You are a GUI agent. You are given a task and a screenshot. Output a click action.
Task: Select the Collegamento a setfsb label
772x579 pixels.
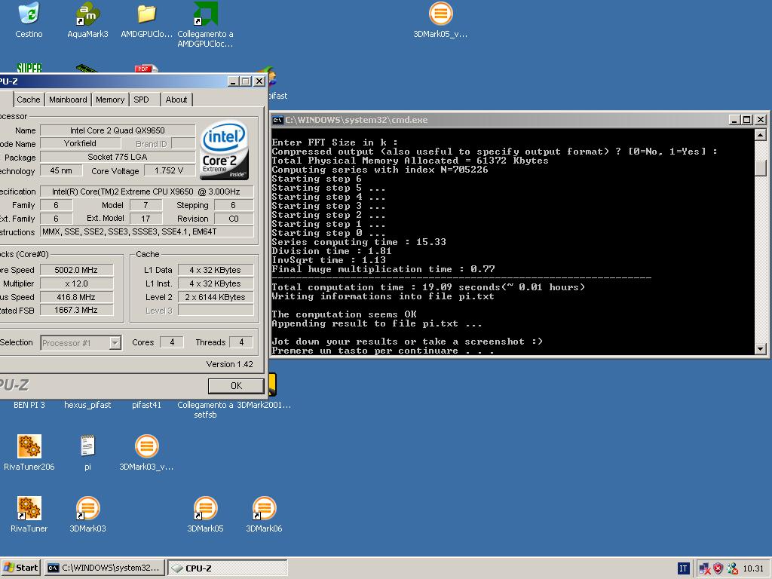[205, 409]
